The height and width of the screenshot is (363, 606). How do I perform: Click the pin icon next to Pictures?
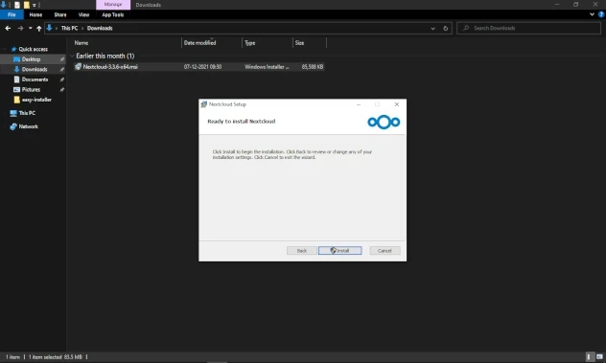(61, 89)
